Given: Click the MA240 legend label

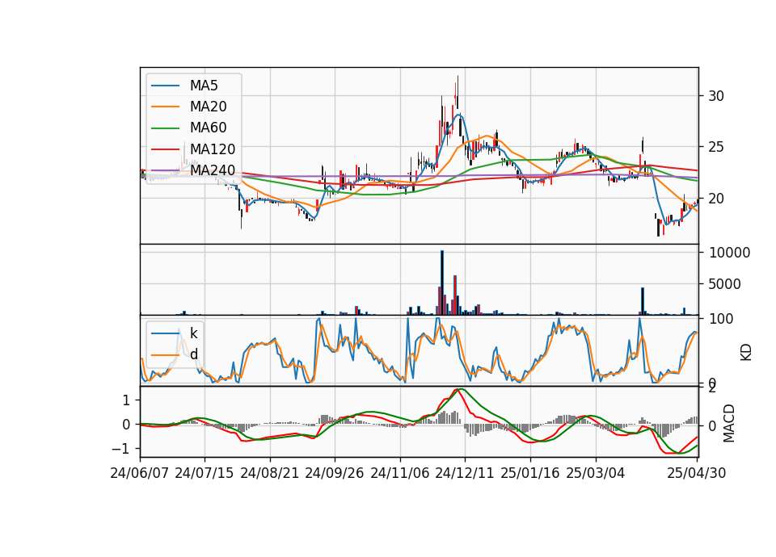Looking at the screenshot, I should (x=213, y=170).
